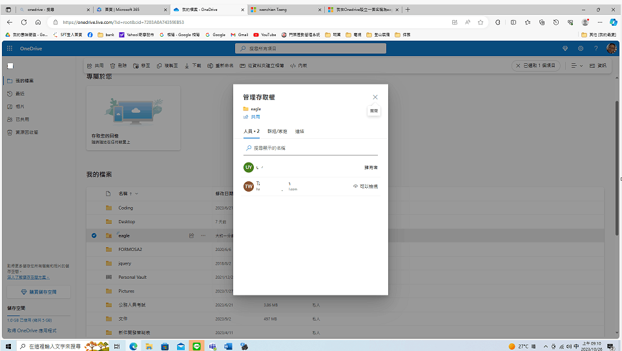Image resolution: width=622 pixels, height=351 pixels.
Task: Switch to the Microsoft 365 browser tab
Action: point(132,10)
